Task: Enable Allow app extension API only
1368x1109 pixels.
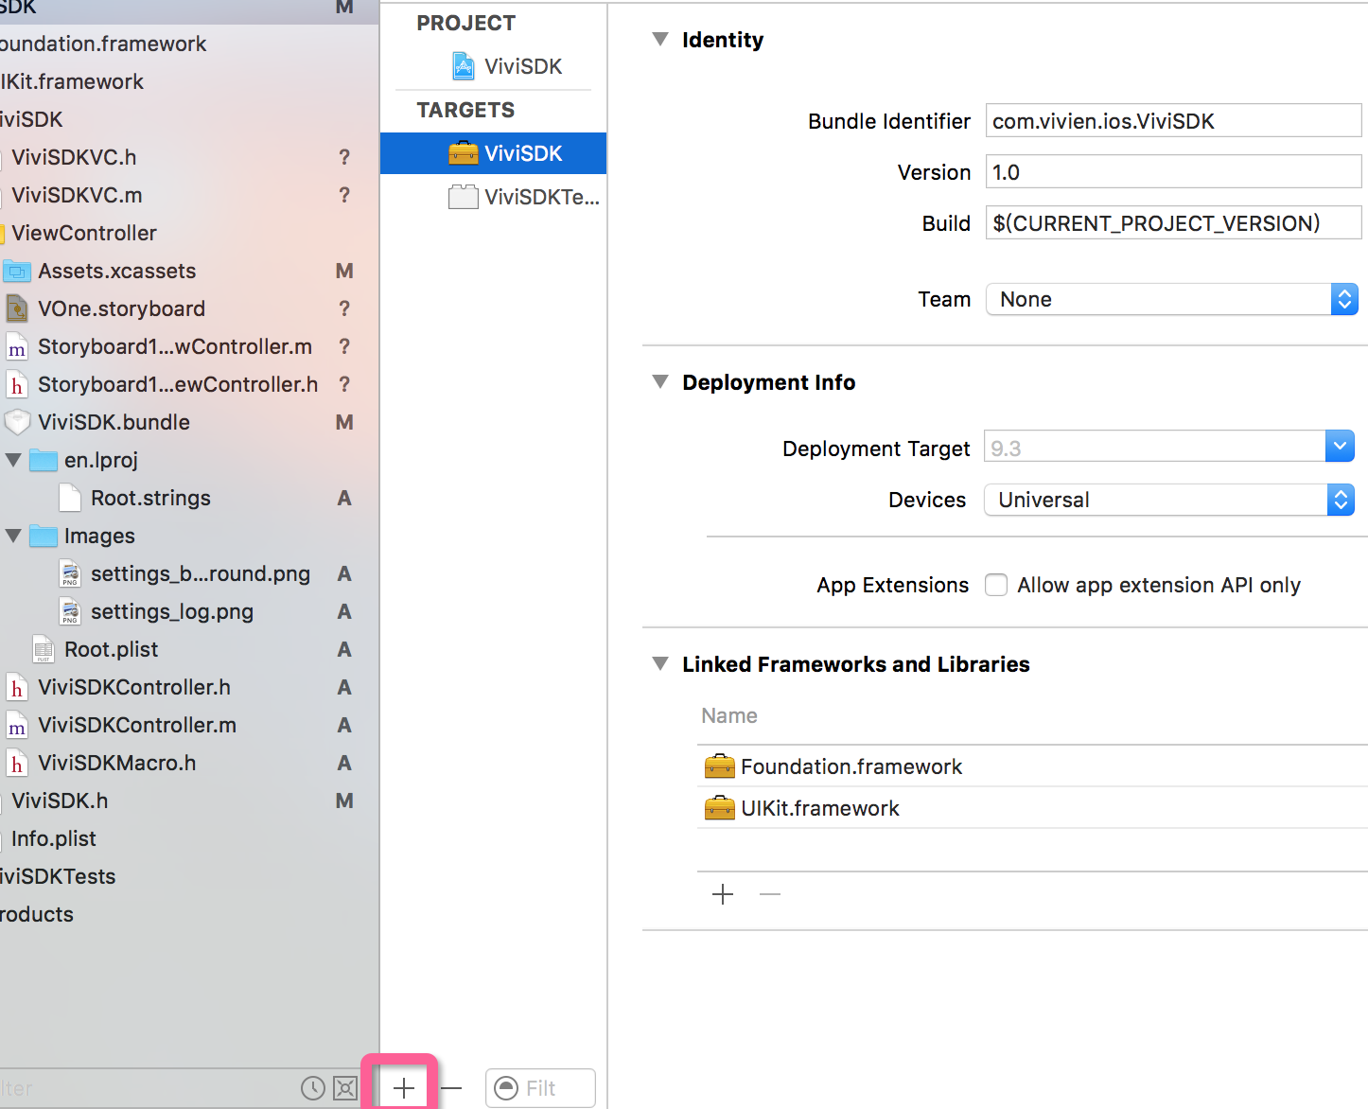Action: [995, 585]
